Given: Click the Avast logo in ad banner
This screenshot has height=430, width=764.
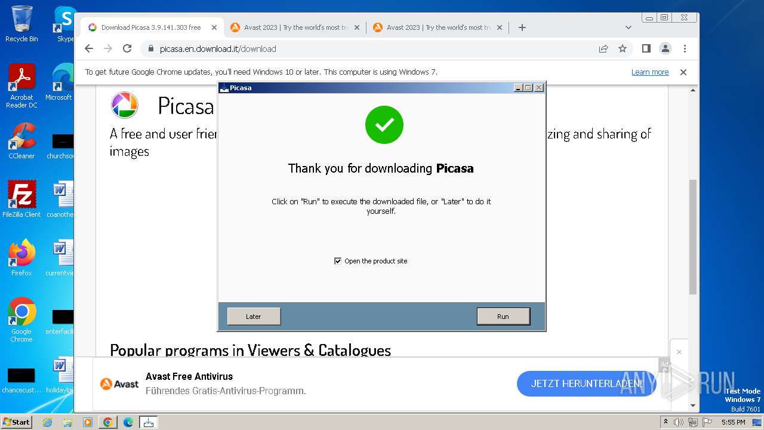Looking at the screenshot, I should pos(119,384).
